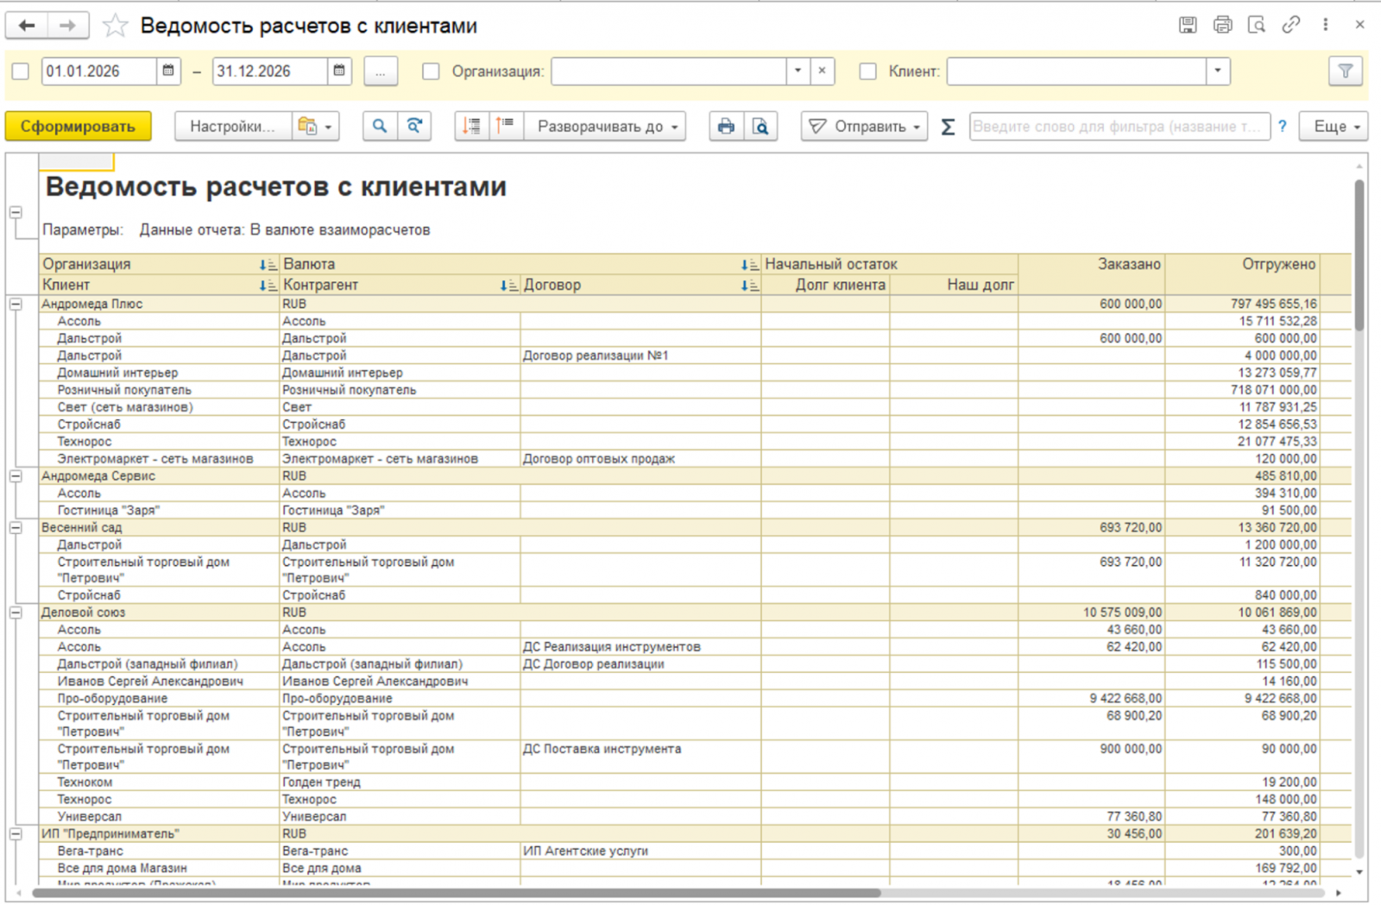The height and width of the screenshot is (905, 1381).
Task: Click the title bar printer icon
Action: [1222, 25]
